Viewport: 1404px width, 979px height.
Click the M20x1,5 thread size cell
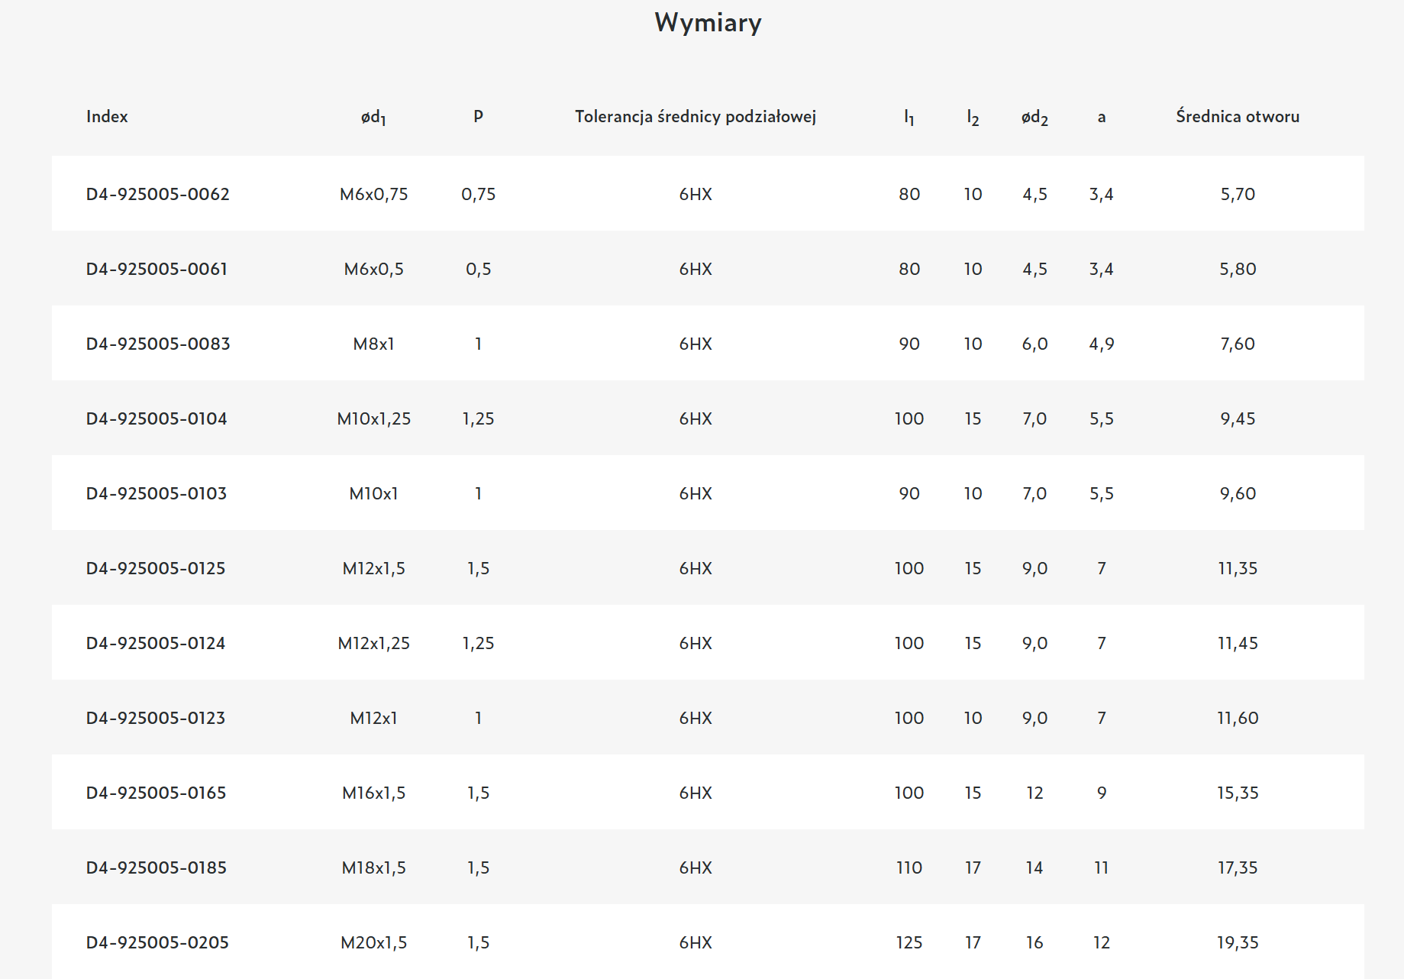click(373, 942)
